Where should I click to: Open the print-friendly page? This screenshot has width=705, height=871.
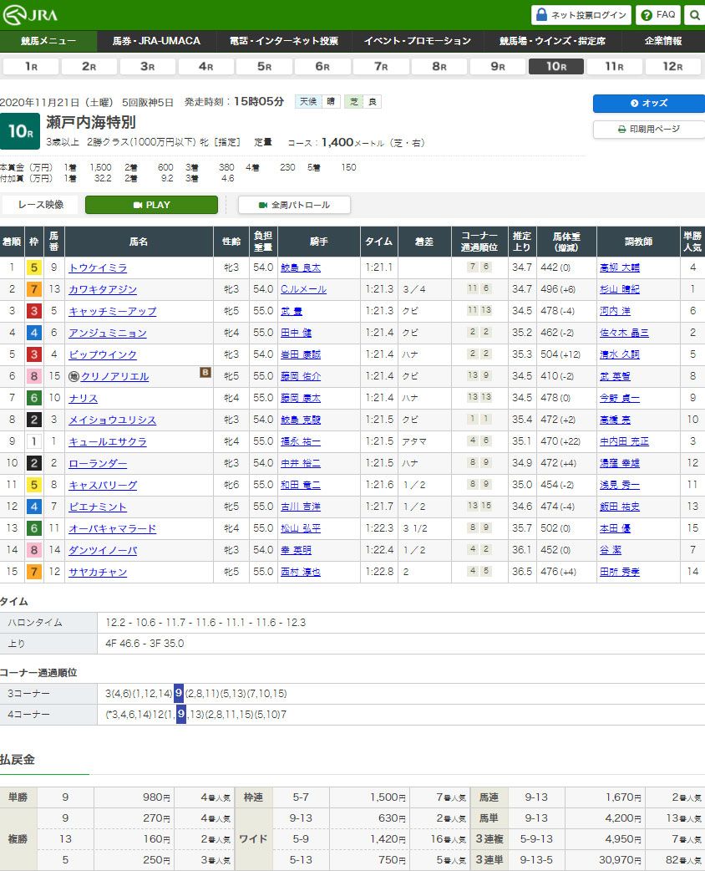pos(648,130)
